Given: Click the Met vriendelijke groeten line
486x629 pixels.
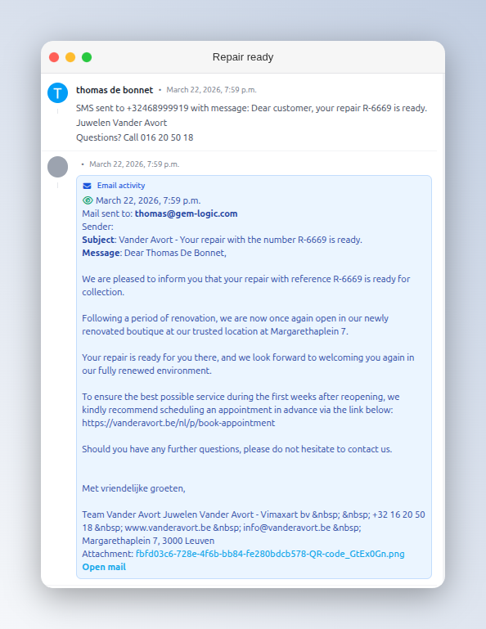Looking at the screenshot, I should click(x=133, y=488).
